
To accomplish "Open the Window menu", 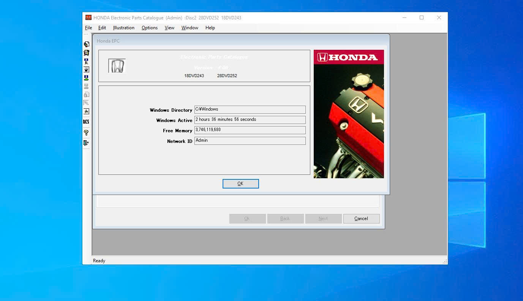I will 190,27.
